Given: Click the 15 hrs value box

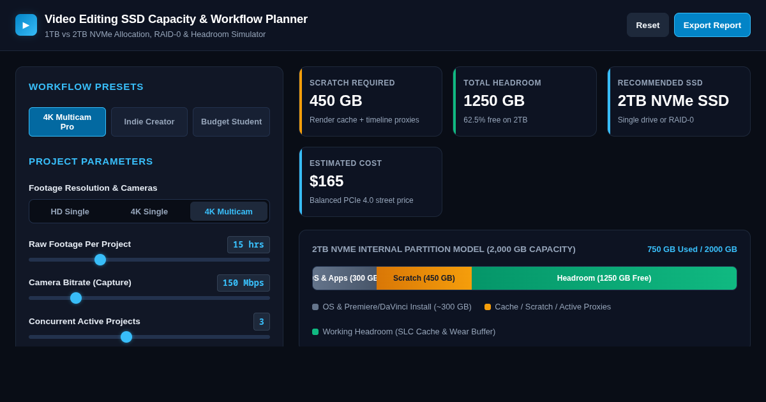Looking at the screenshot, I should 248,244.
